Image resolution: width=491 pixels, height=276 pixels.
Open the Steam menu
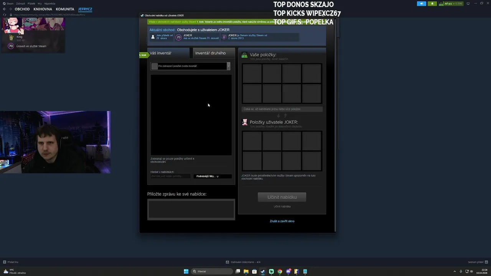(8, 3)
